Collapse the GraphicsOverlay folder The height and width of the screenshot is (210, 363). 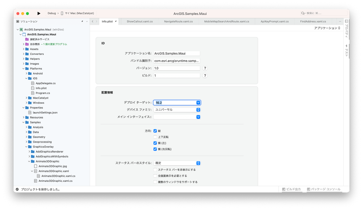click(27, 147)
